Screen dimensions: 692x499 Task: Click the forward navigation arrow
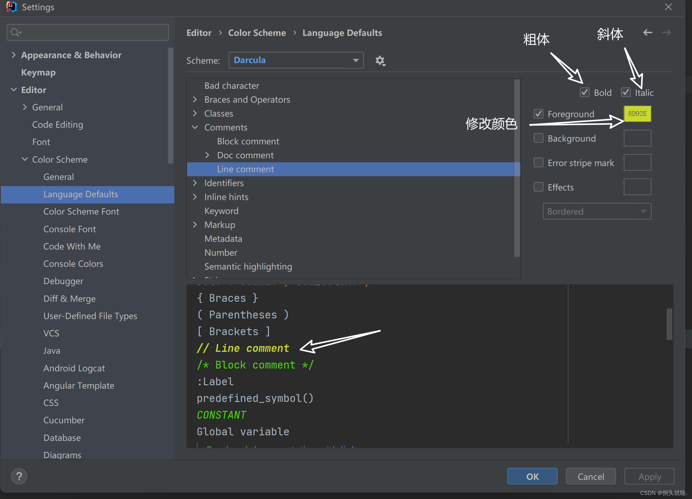tap(666, 32)
